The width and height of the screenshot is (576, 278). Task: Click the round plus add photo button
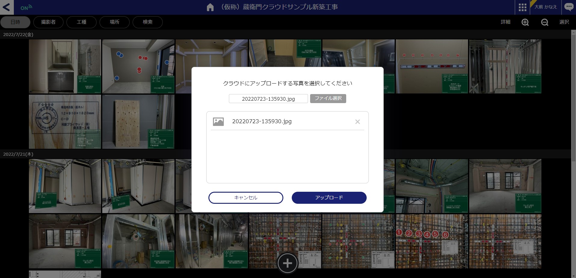pos(288,264)
